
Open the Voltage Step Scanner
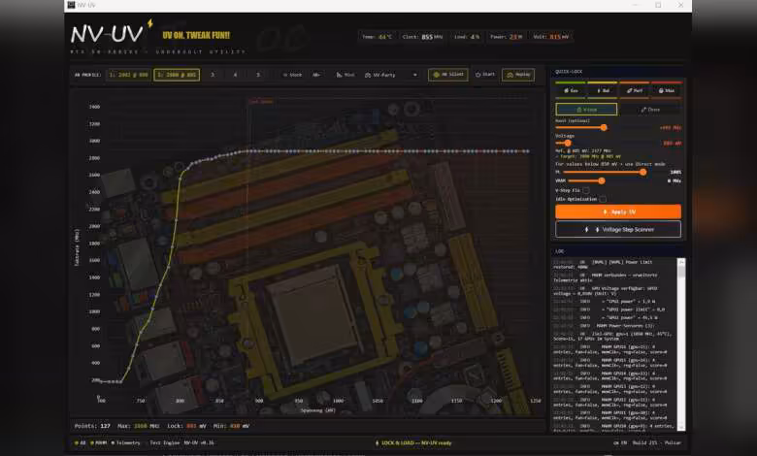pos(618,229)
